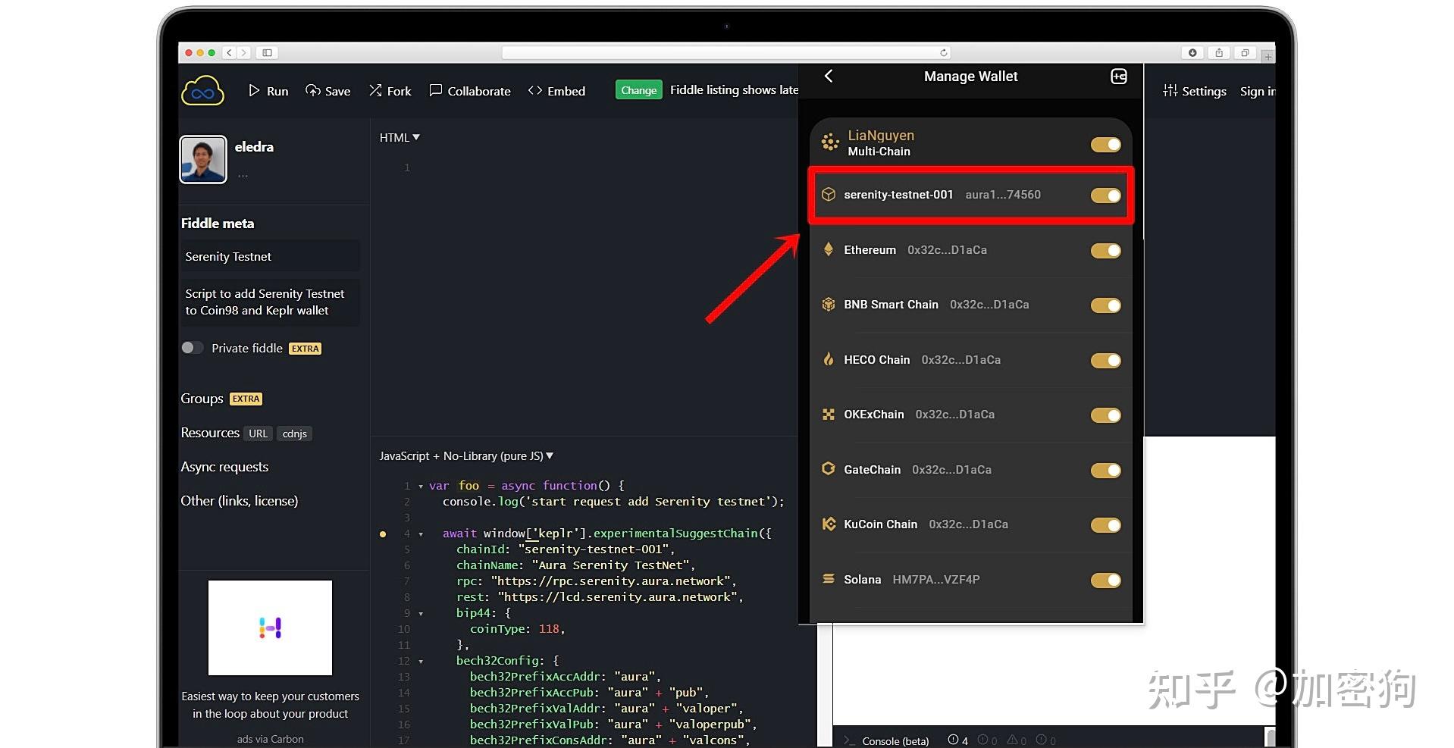Open the ads via Carbon link
This screenshot has height=748, width=1454.
pos(270,739)
